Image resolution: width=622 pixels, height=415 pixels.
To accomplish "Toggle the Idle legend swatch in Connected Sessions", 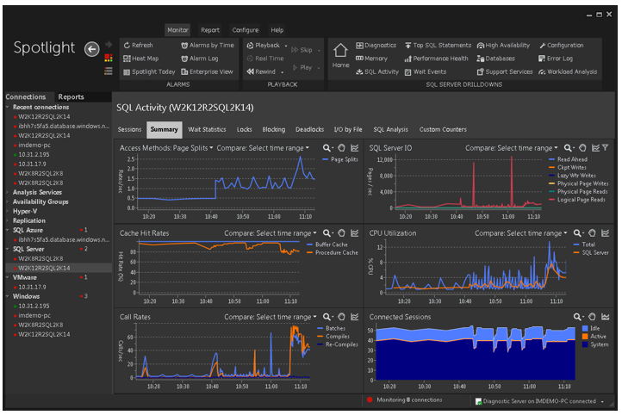I will pyautogui.click(x=585, y=329).
